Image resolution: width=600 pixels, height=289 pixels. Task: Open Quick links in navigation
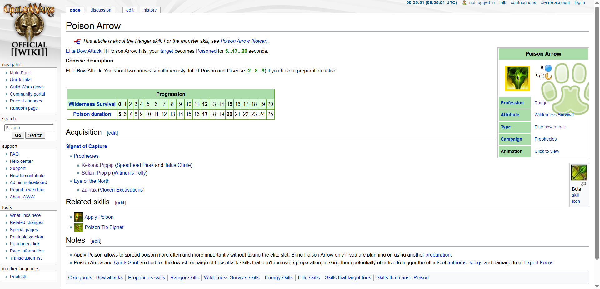point(20,80)
